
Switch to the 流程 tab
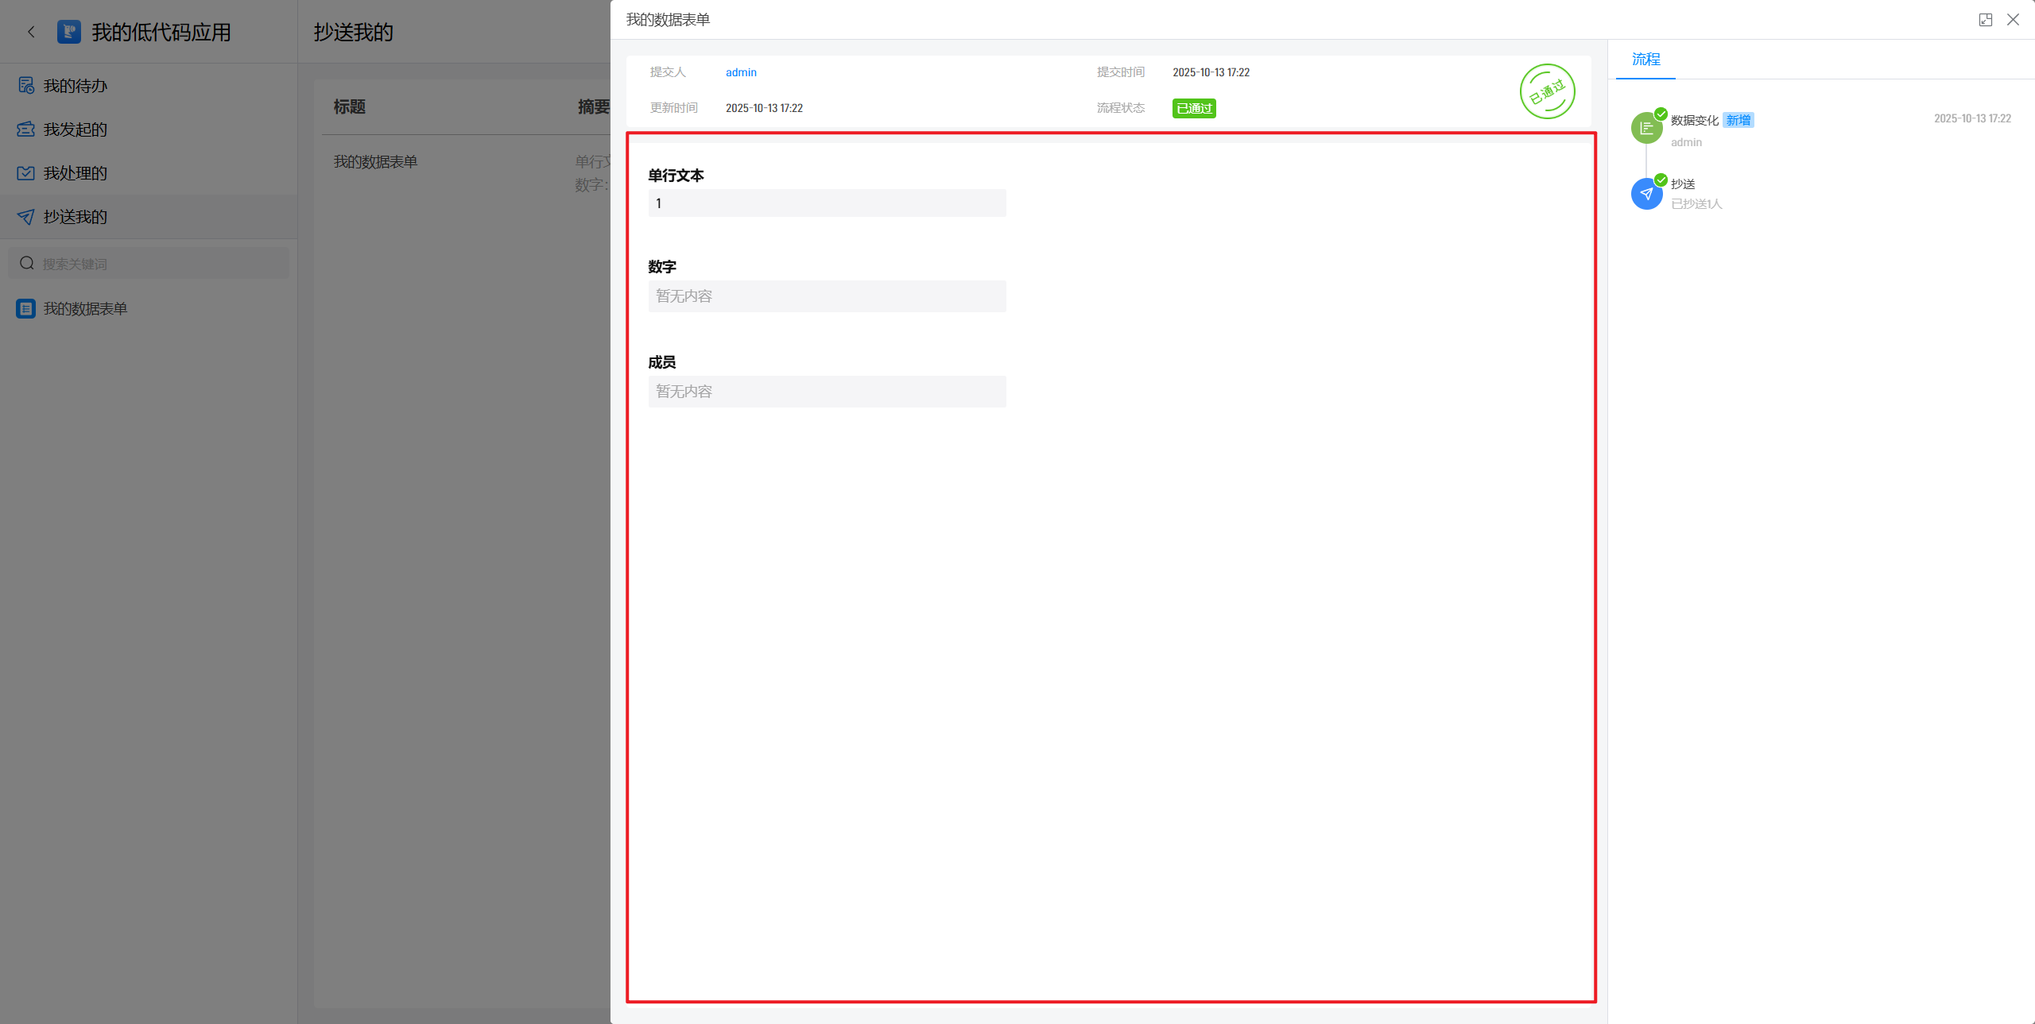(1645, 60)
